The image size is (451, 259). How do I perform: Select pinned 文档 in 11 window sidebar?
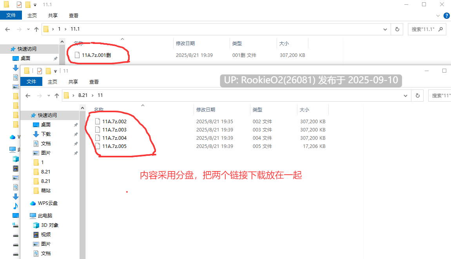(46, 143)
